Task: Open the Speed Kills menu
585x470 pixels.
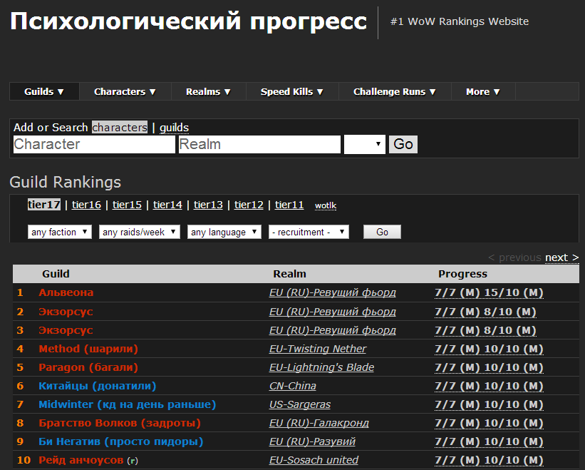Action: (x=292, y=91)
